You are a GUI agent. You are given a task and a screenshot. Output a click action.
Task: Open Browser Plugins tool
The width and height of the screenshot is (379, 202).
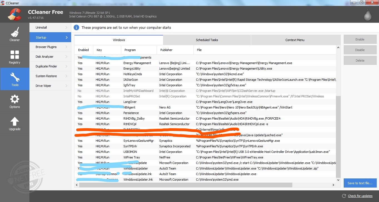(50, 47)
